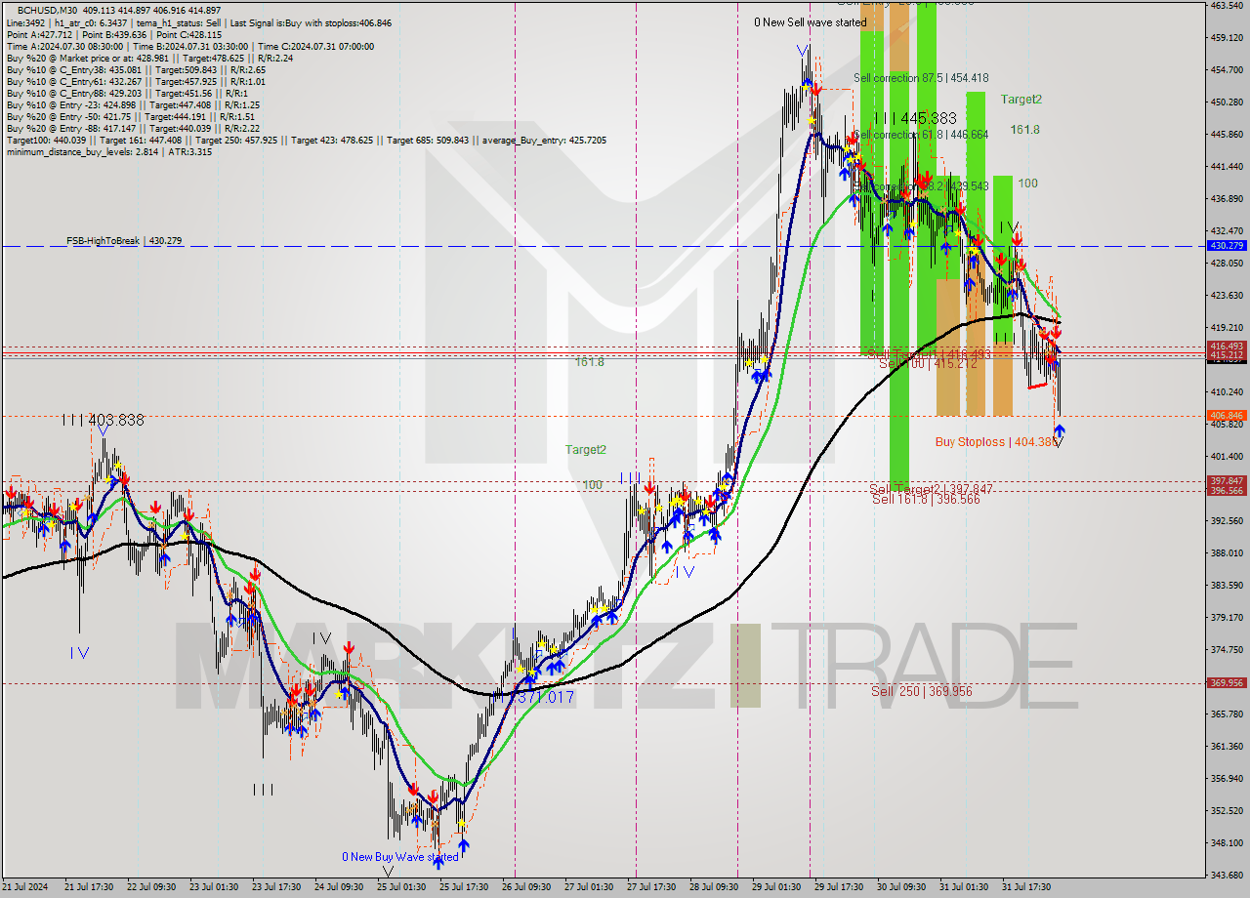Click the 388.010 price axis value
This screenshot has height=898, width=1250.
[1227, 553]
